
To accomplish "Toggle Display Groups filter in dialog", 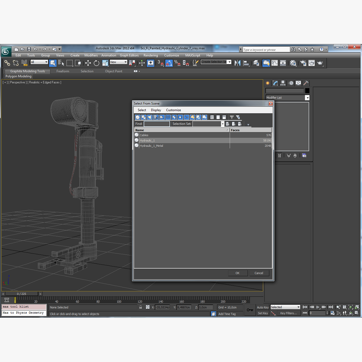I will point(174,117).
